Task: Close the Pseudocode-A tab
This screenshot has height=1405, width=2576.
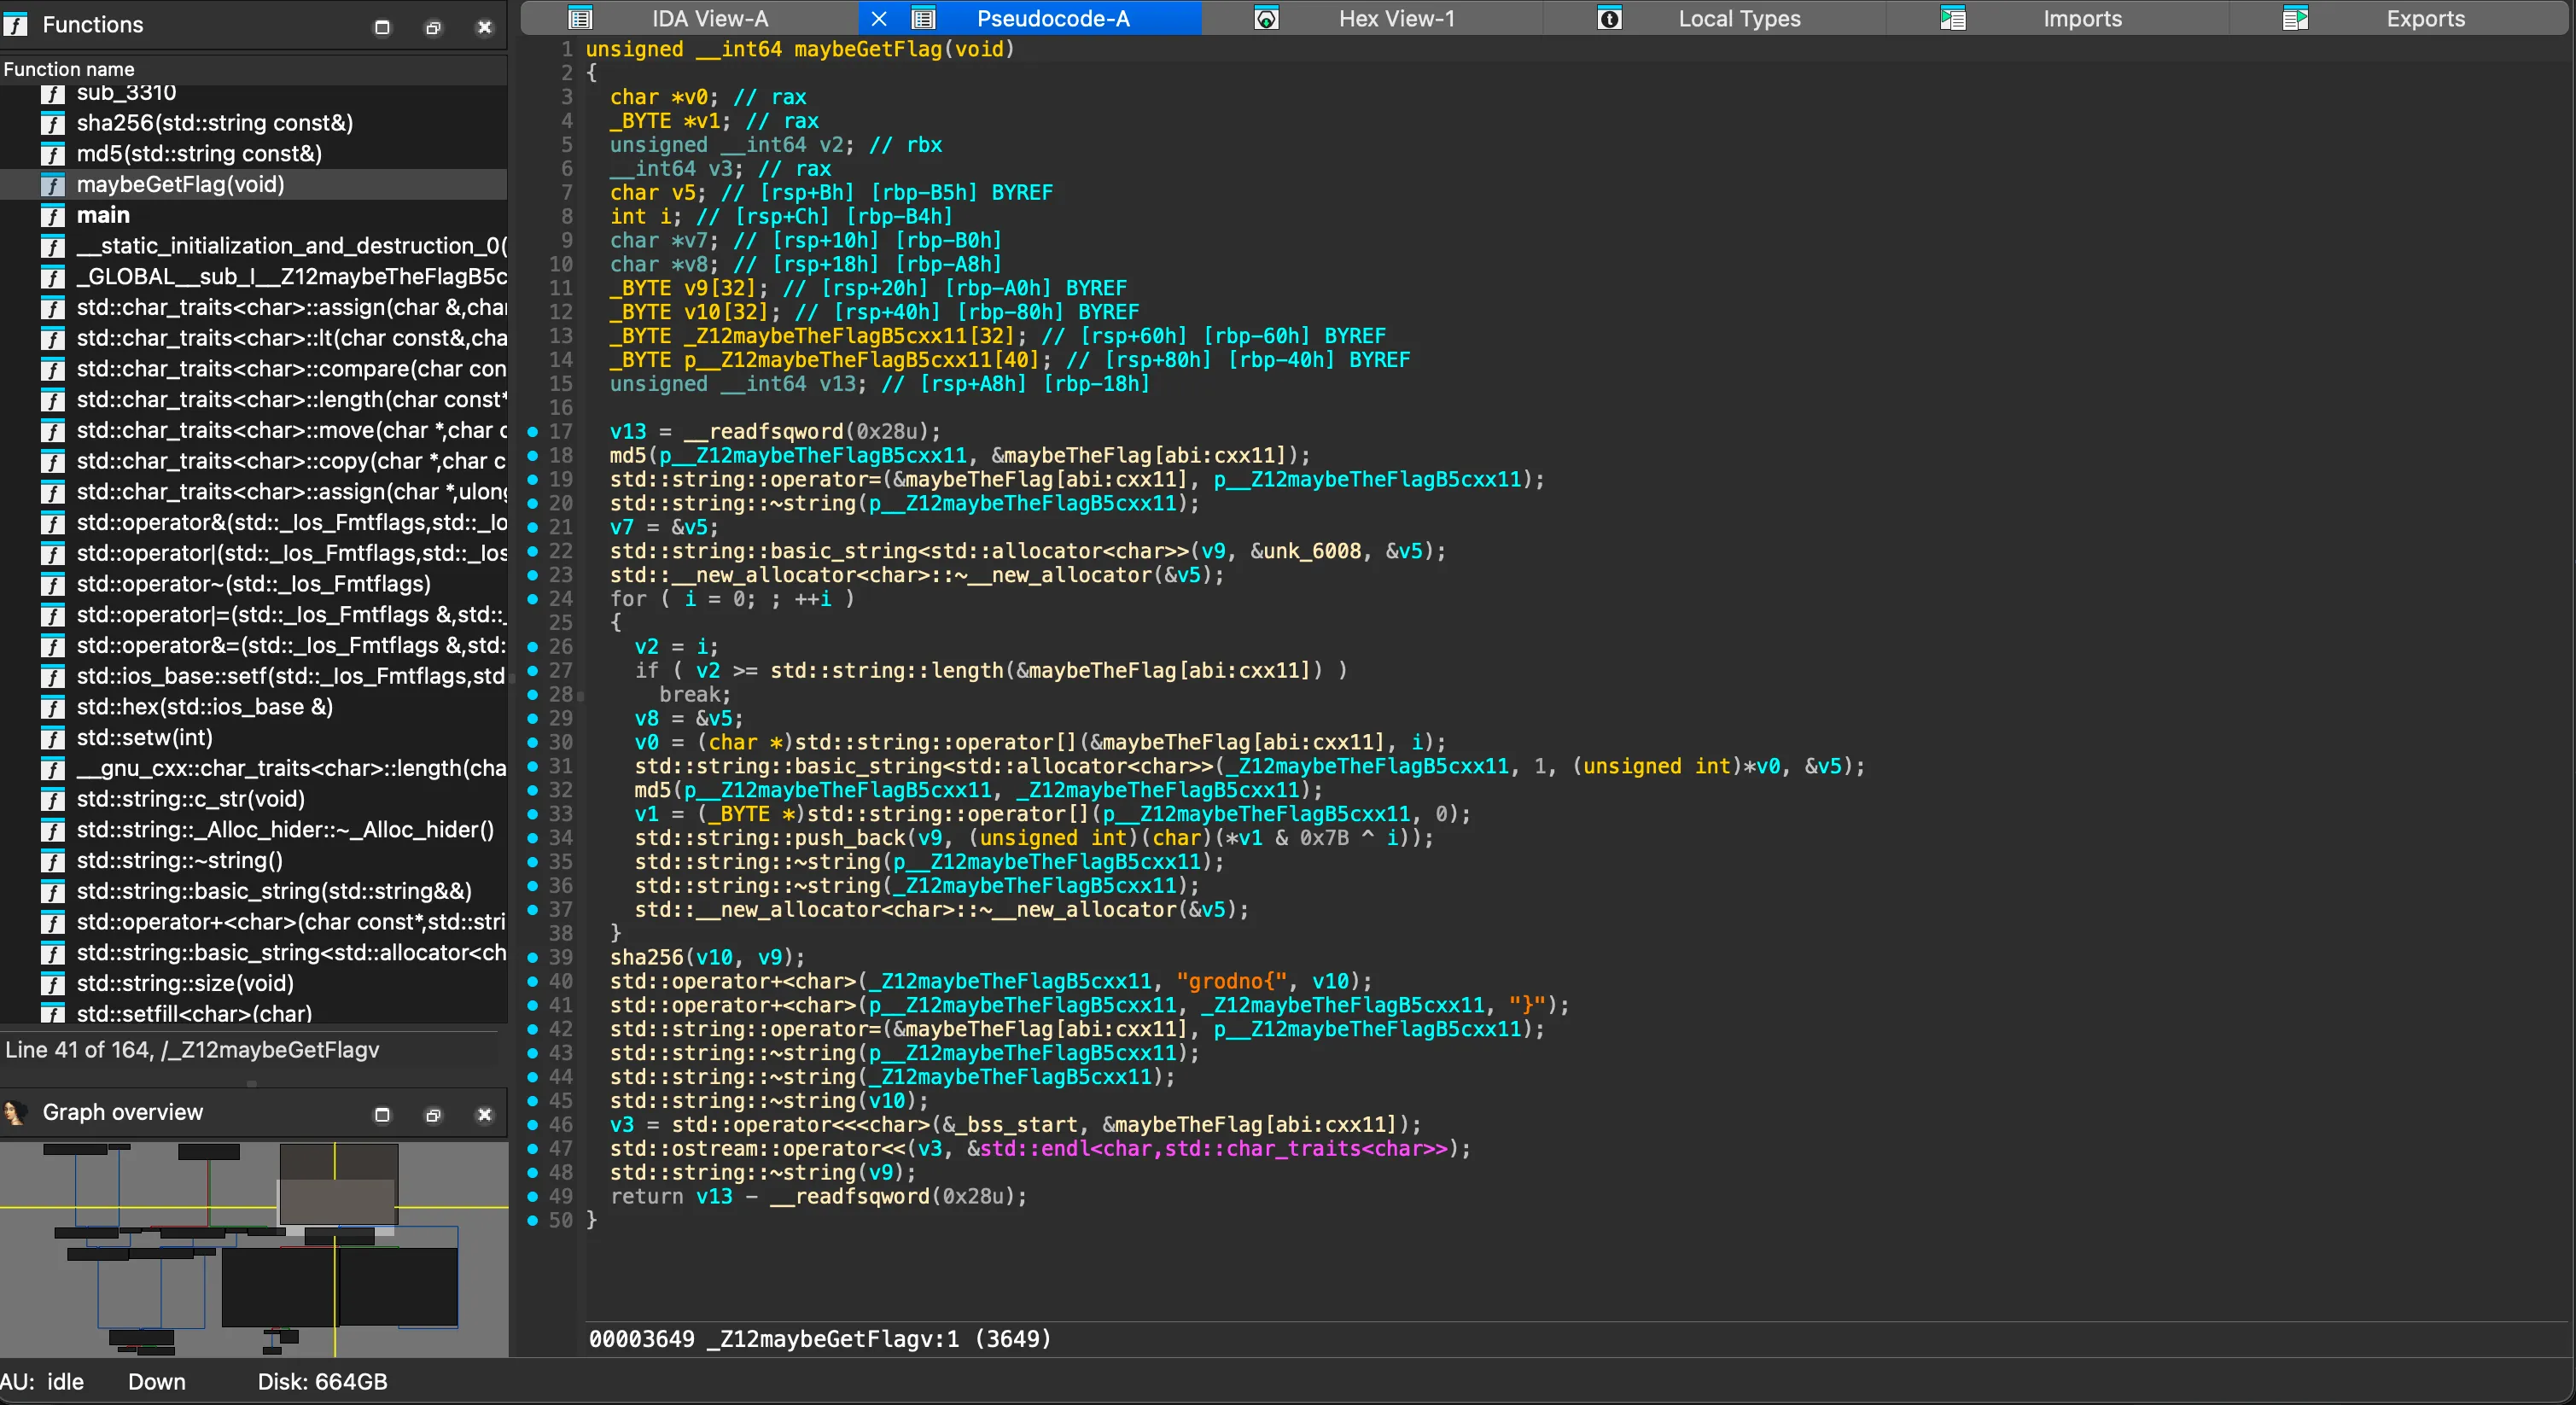Action: [879, 18]
